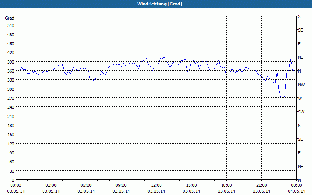Click the 21:00 time tick label
The height and width of the screenshot is (195, 312).
(261, 186)
